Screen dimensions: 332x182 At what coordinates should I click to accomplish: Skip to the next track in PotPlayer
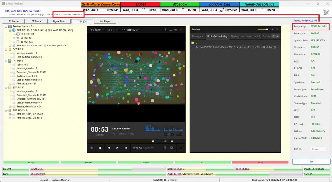pos(117,148)
